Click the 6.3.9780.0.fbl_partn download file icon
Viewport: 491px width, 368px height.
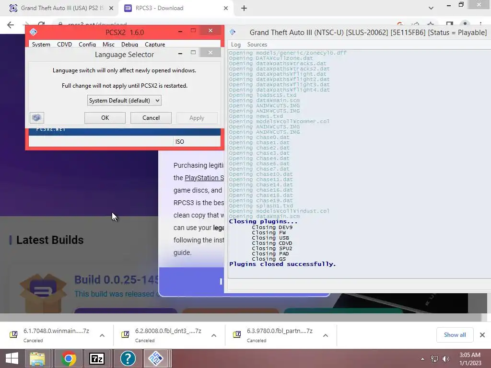[237, 334]
